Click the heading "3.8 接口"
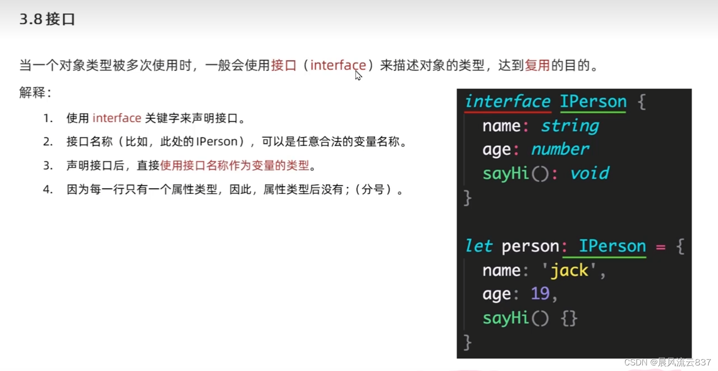 click(47, 19)
